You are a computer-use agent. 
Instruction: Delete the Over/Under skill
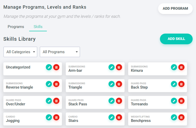pos(56,101)
